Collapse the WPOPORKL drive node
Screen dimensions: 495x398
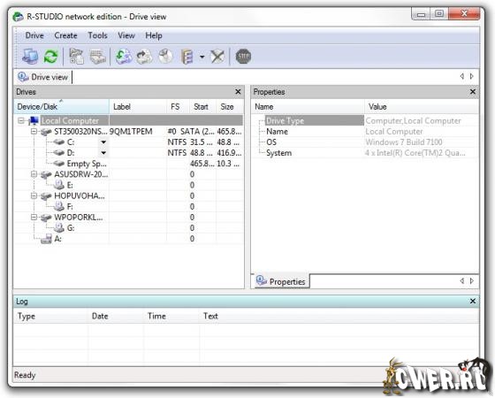pos(34,218)
